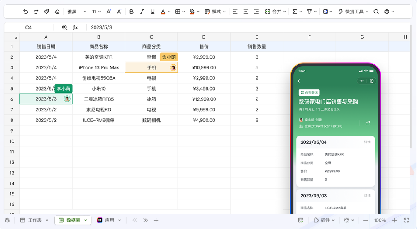This screenshot has width=417, height=229.
Task: Open the Search magnifier in toolbar
Action: click(376, 12)
